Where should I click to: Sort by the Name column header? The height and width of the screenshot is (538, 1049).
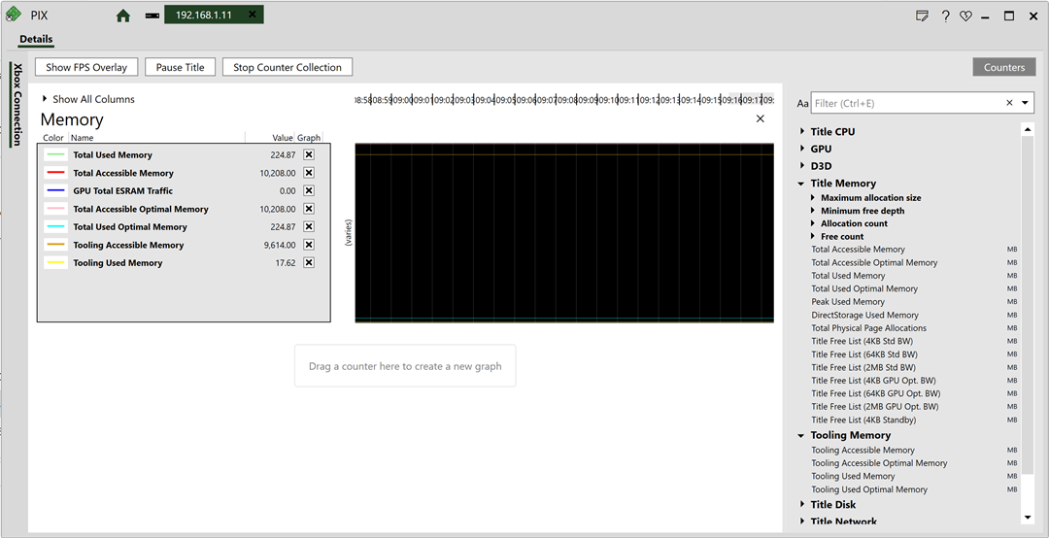coord(83,138)
